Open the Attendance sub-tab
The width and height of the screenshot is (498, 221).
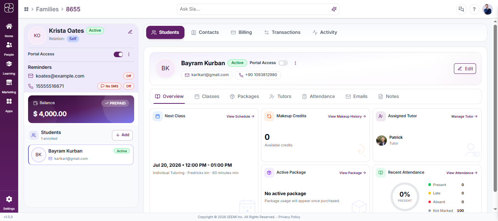(319, 96)
